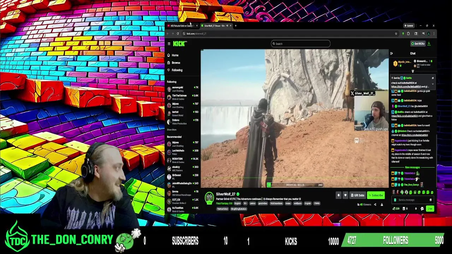Viewport: 452px width, 254px height.
Task: Click MEDICAL BILLS progress bar
Action: [x=295, y=185]
